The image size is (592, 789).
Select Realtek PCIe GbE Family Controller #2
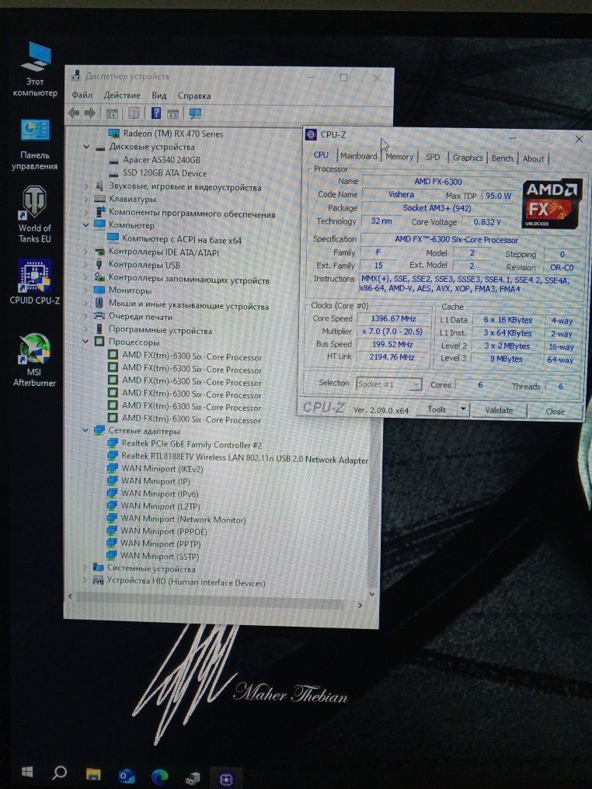point(191,444)
